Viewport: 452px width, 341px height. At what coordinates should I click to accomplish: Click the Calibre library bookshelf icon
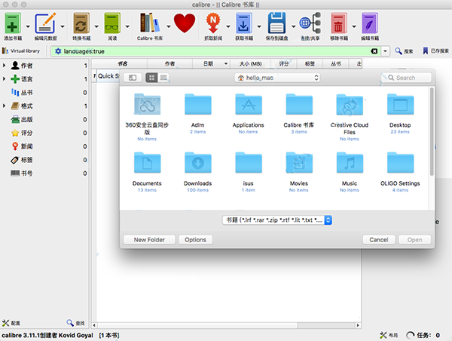(150, 26)
